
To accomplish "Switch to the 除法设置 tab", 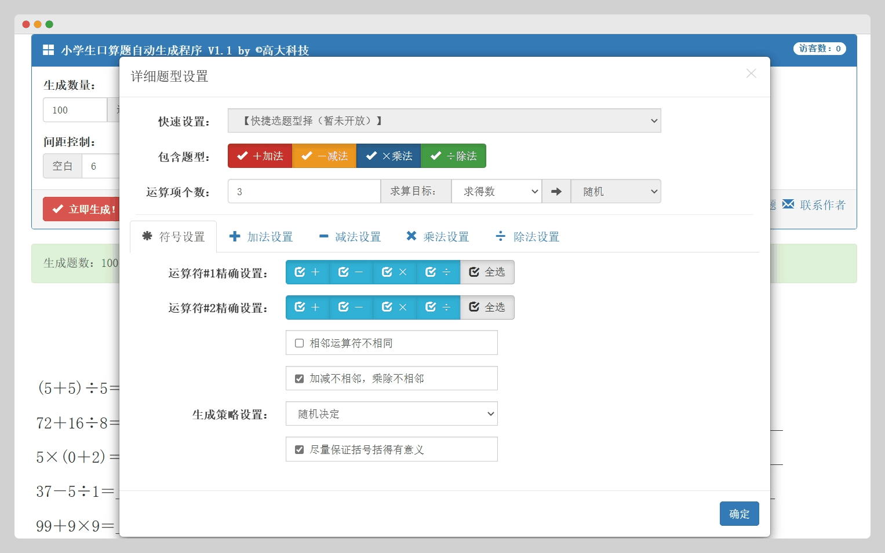I will click(527, 237).
